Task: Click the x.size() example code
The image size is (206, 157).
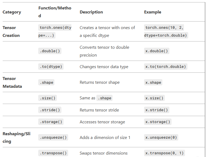Action: (154, 98)
